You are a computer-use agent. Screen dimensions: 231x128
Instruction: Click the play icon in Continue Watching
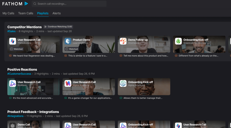46,27
